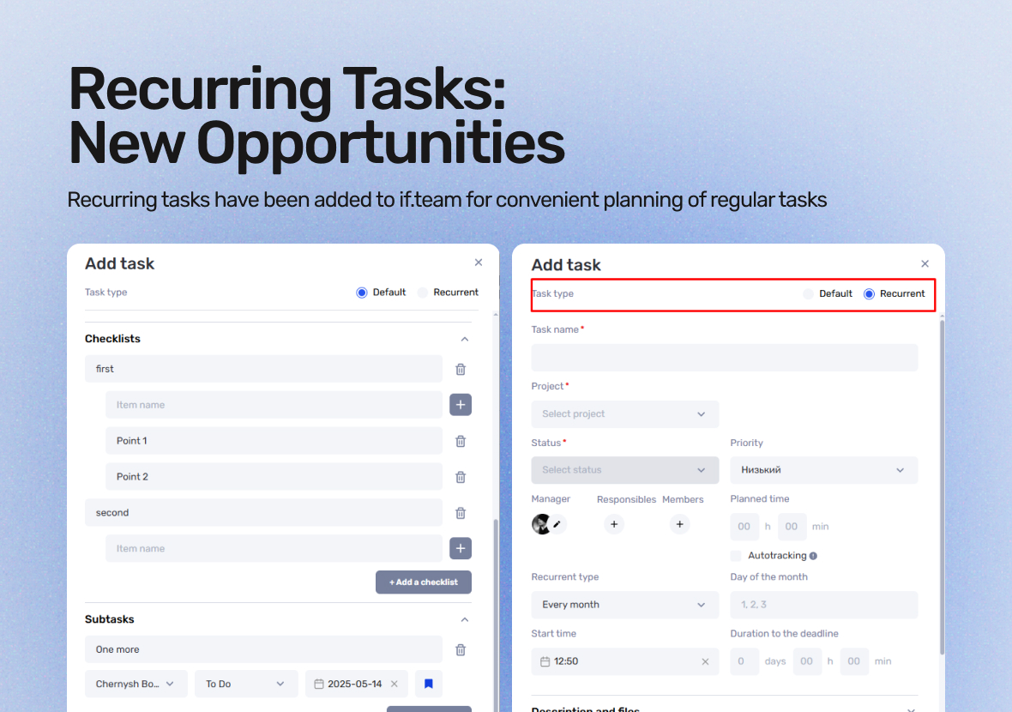
Task: Clear the 2025-05-14 subtask date
Action: [395, 684]
